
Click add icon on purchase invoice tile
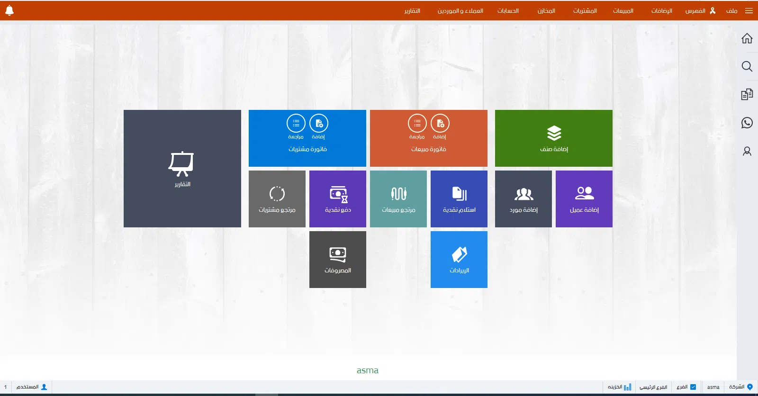(319, 124)
